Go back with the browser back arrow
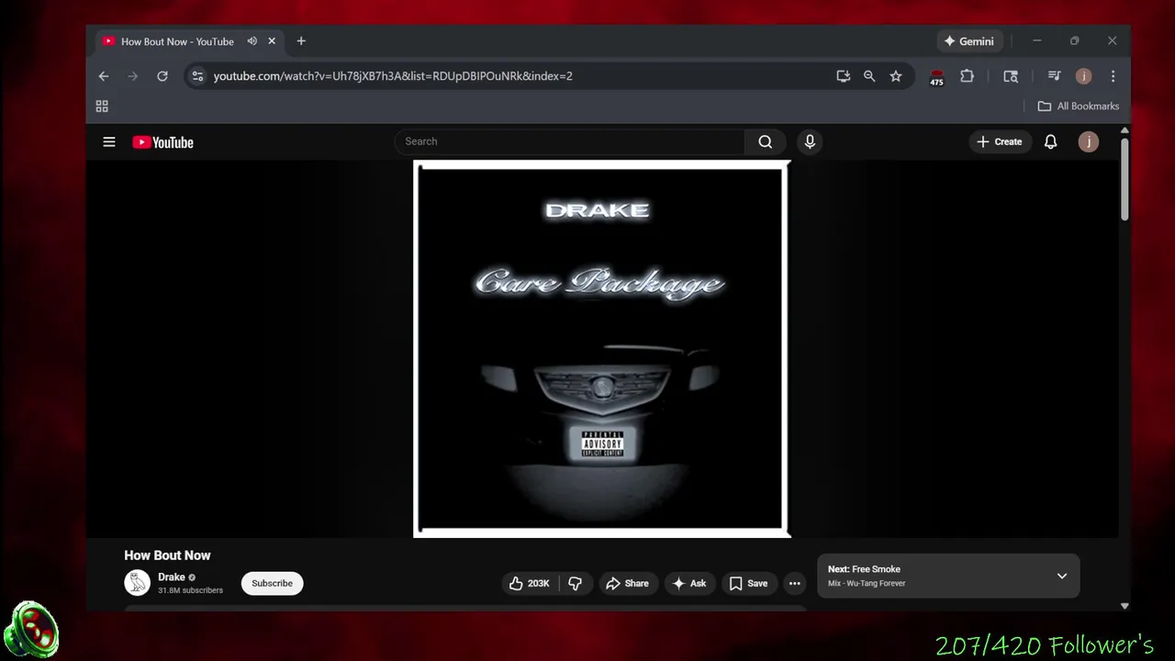1175x661 pixels. click(104, 76)
